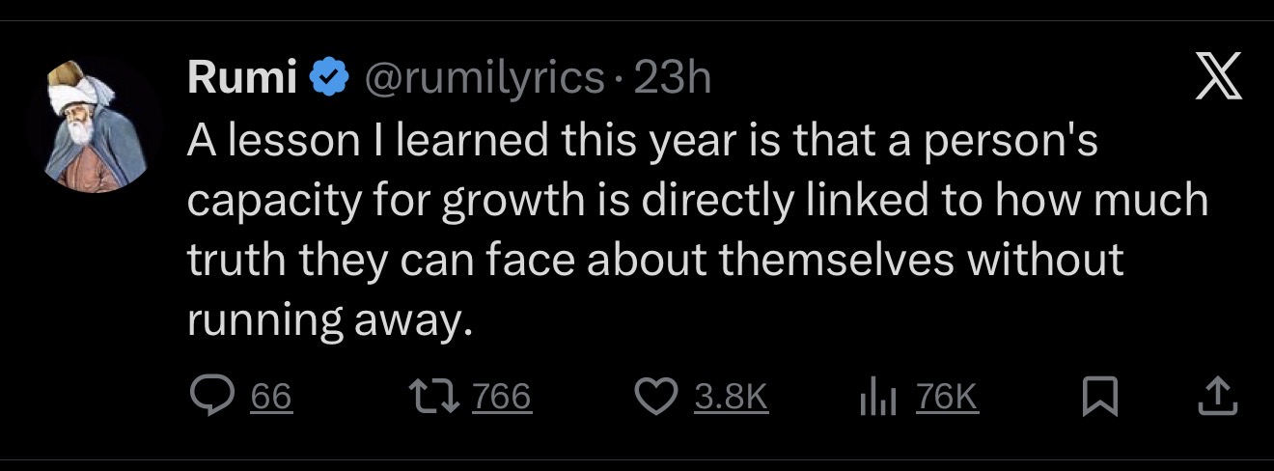Click the reply speech bubble icon

point(210,397)
